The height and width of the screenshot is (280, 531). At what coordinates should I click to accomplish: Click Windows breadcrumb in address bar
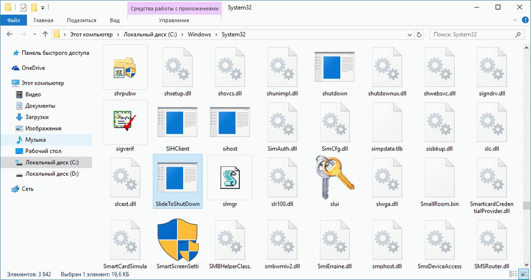coord(200,34)
